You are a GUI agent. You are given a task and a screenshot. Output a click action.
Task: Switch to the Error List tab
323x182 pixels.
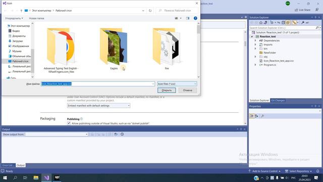click(x=8, y=165)
